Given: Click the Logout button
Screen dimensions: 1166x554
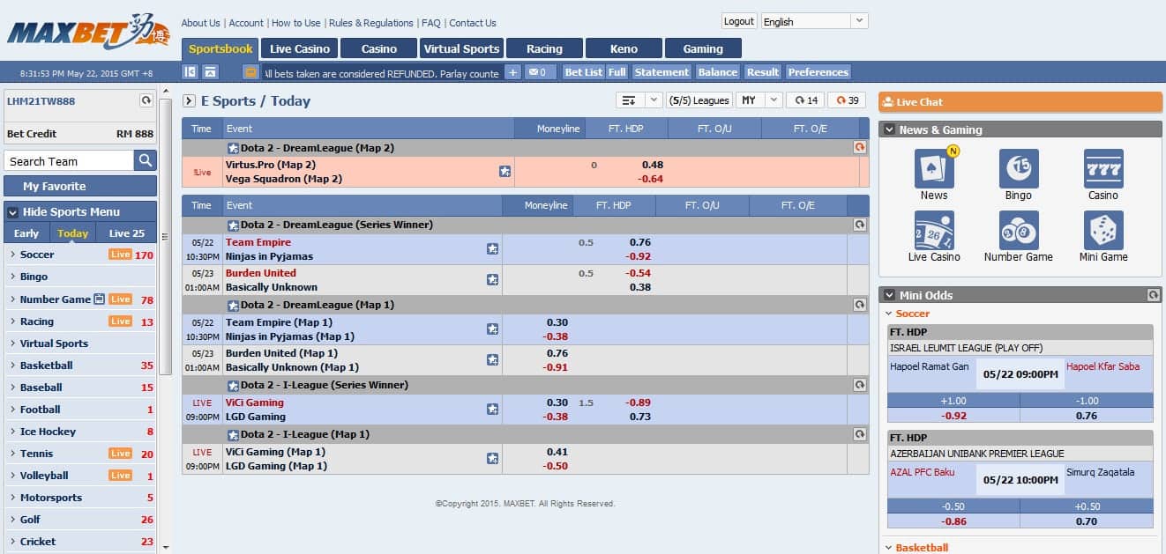Looking at the screenshot, I should 739,21.
